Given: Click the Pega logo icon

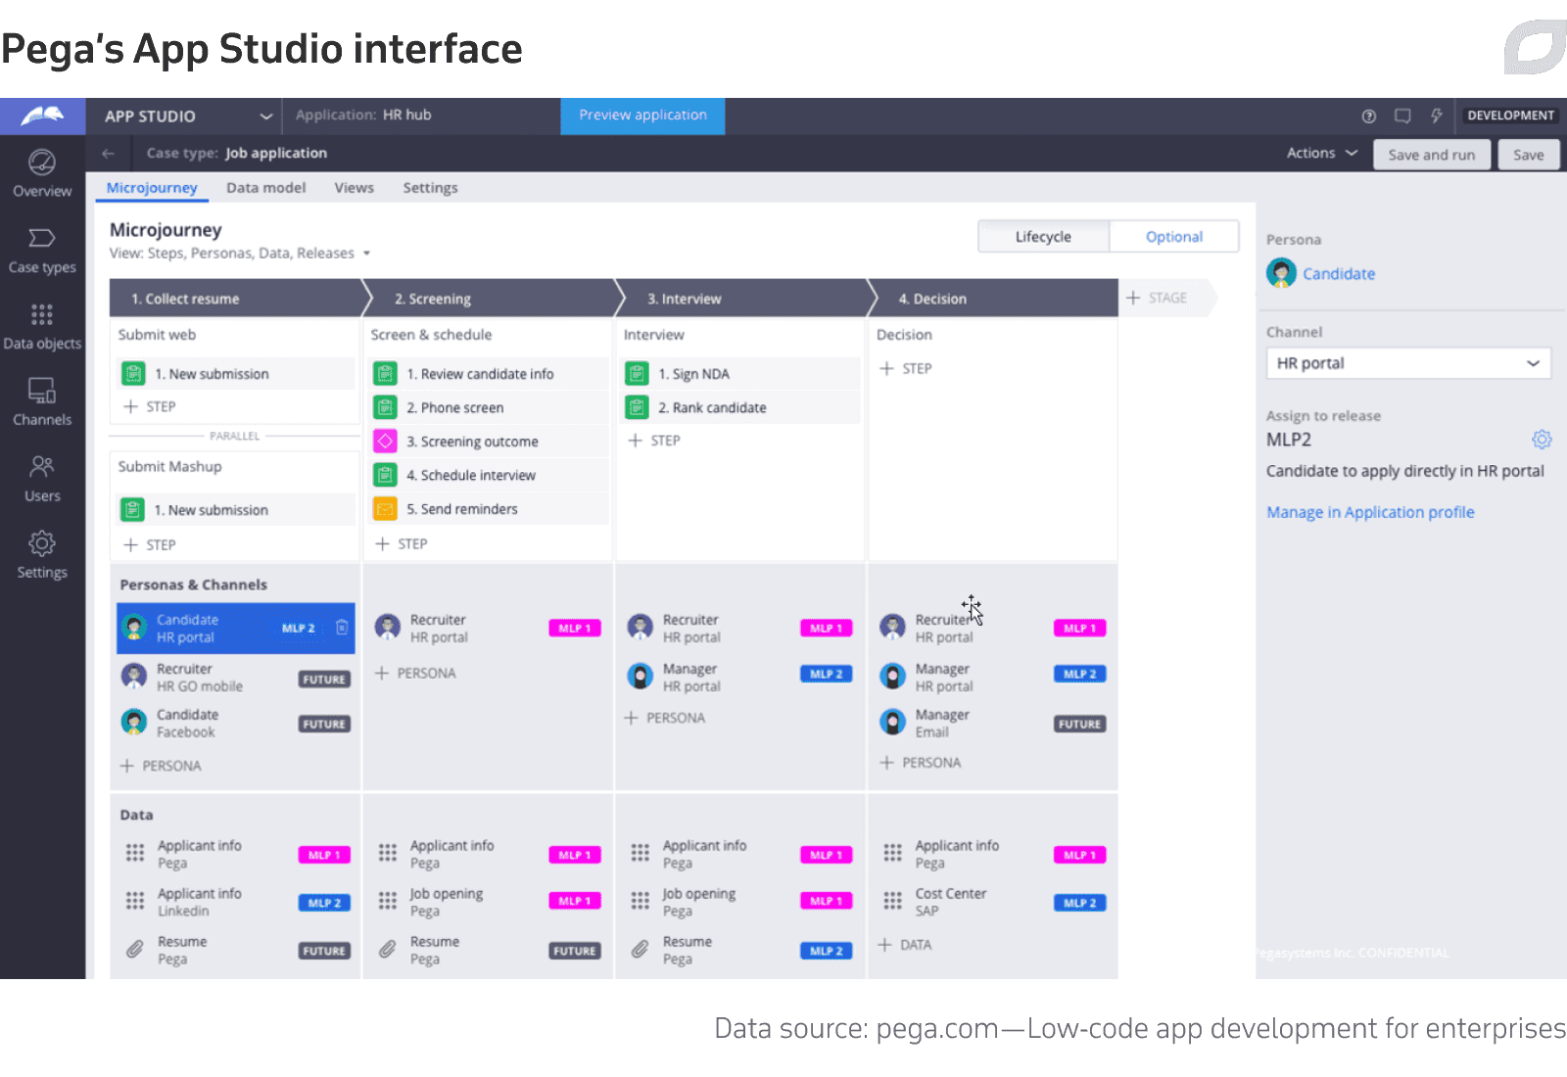Looking at the screenshot, I should (42, 116).
